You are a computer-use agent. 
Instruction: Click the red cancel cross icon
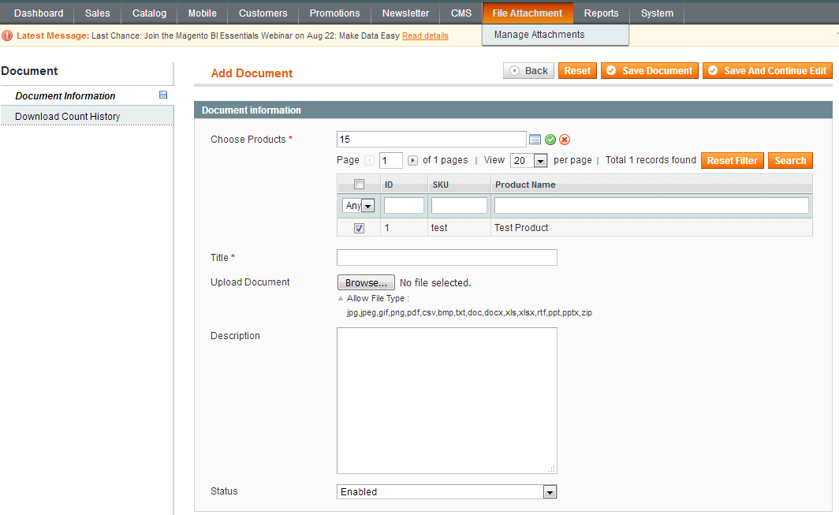[565, 140]
